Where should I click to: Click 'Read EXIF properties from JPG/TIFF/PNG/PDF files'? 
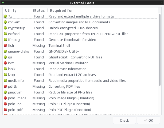[x=88, y=34]
